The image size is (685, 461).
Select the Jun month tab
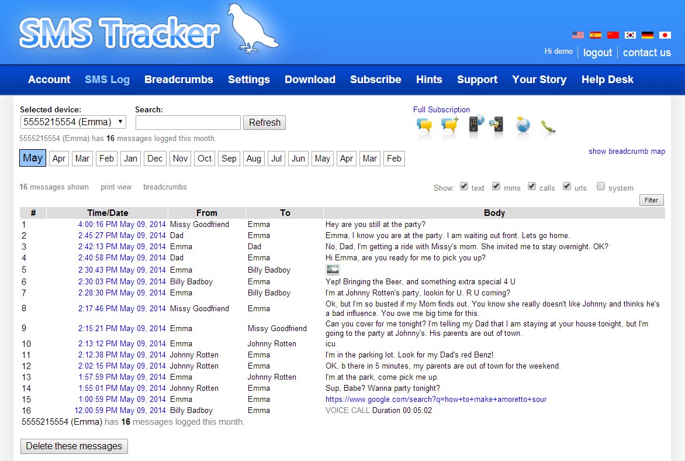tap(299, 159)
